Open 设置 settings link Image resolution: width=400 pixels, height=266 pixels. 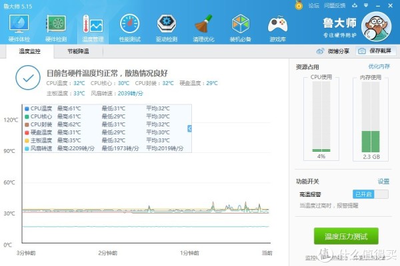pyautogui.click(x=383, y=182)
